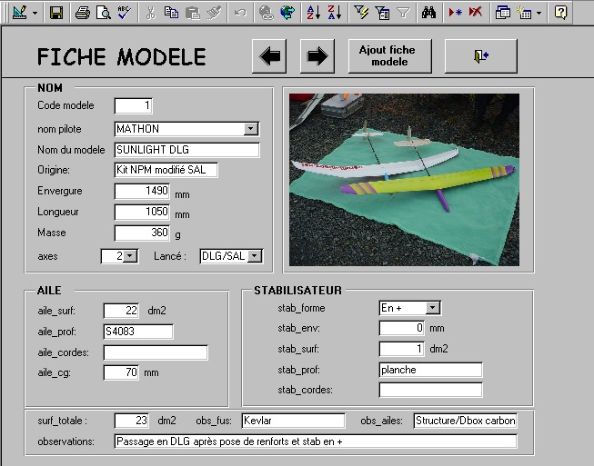Viewport: 594px width, 466px height.
Task: Sort ascending with A-Z icon
Action: (314, 13)
